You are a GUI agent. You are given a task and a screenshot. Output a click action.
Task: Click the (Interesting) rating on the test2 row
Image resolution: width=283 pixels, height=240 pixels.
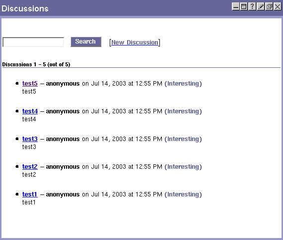pyautogui.click(x=183, y=167)
